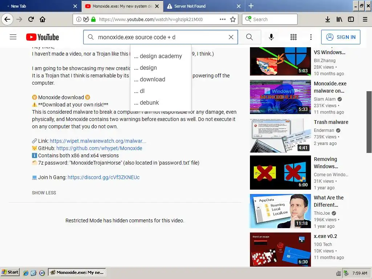Open new browser tab with plus
372x279 pixels.
[251, 6]
